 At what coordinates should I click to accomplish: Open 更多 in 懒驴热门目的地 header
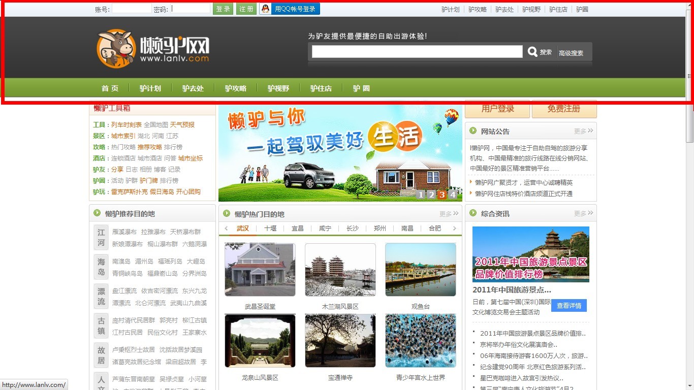[x=449, y=214]
